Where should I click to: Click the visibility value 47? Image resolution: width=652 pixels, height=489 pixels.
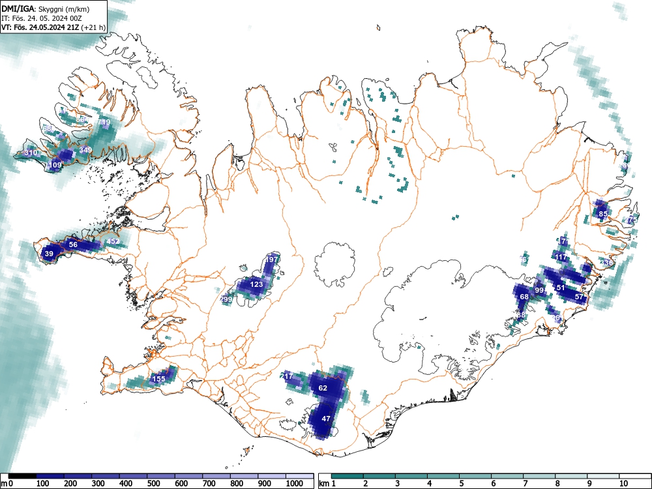point(326,419)
